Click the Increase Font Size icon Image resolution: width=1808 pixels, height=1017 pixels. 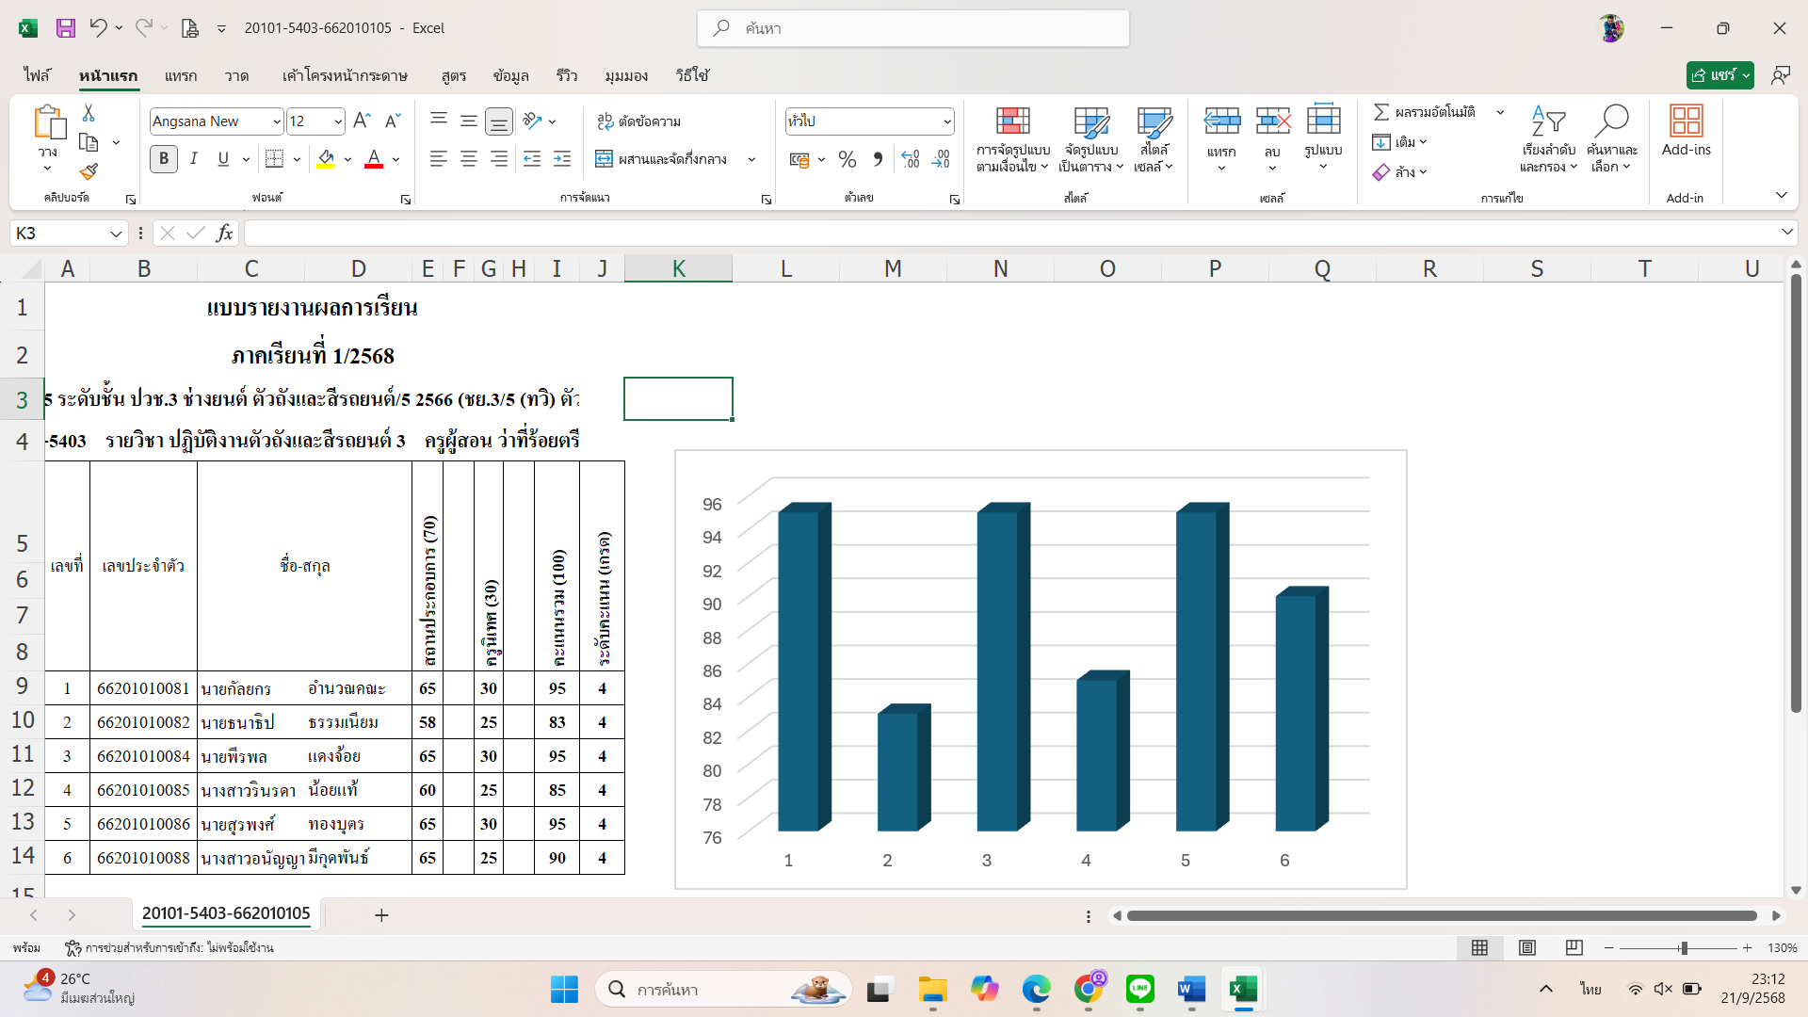tap(362, 121)
